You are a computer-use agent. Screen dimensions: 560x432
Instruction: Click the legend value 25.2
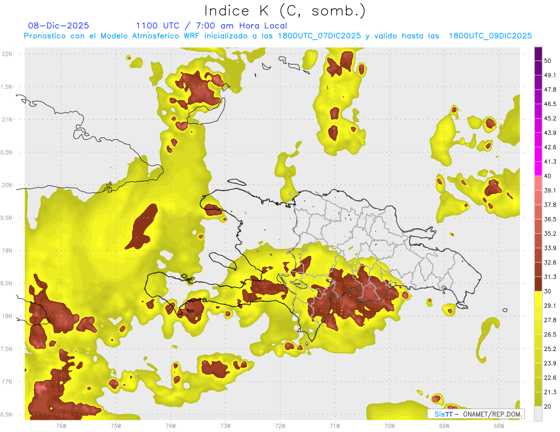[x=550, y=349]
